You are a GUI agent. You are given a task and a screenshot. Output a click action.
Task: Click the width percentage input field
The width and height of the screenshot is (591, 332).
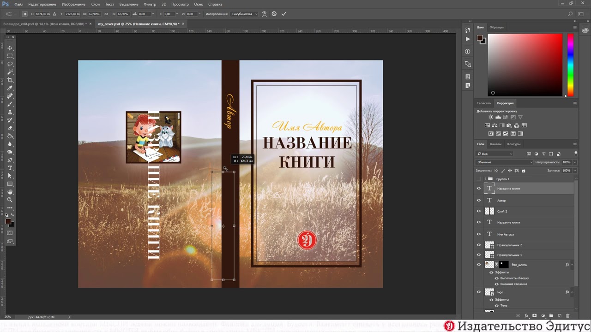coord(94,14)
